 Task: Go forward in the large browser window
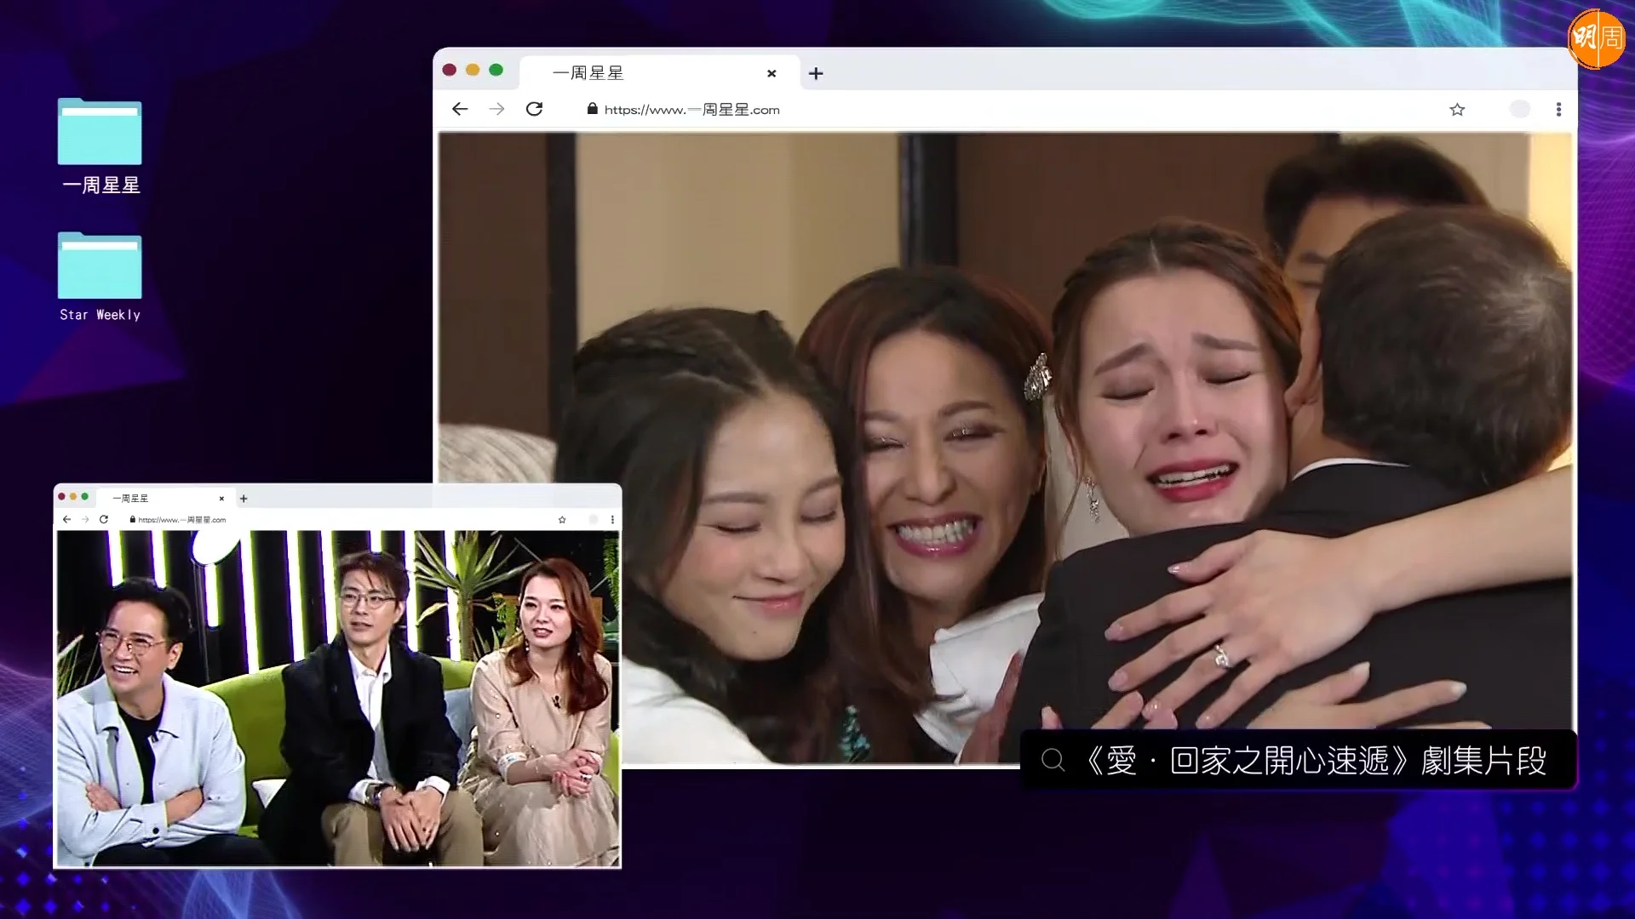coord(497,109)
